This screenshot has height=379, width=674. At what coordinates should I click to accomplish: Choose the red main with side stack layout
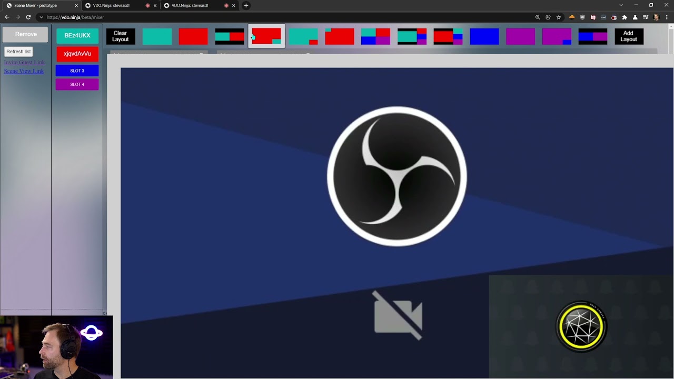(448, 36)
